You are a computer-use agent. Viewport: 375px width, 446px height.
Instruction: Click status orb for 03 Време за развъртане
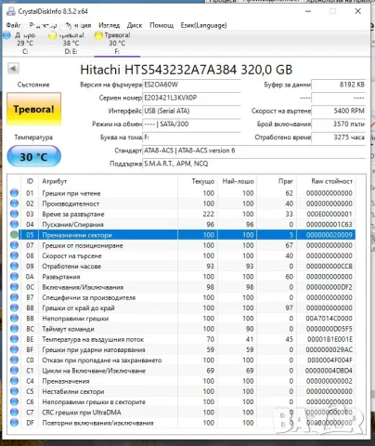tap(14, 214)
